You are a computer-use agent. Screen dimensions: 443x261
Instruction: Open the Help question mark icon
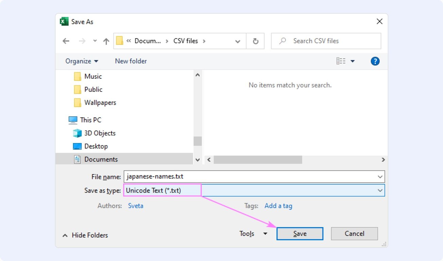(x=375, y=61)
